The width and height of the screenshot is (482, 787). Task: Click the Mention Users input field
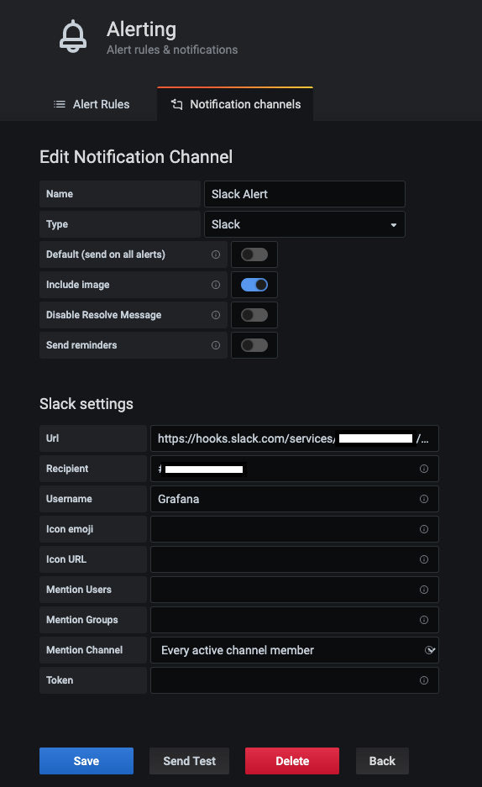click(x=295, y=590)
